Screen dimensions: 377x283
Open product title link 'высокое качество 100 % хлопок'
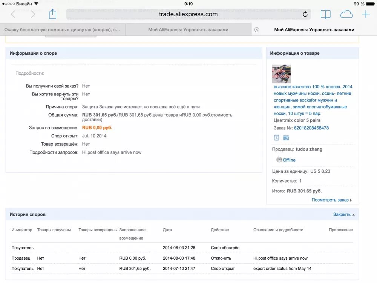[x=313, y=100]
